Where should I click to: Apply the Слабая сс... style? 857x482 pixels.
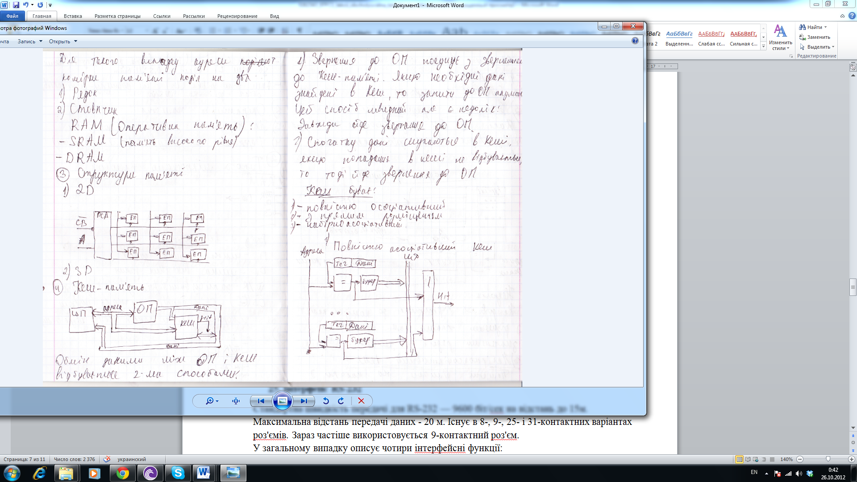point(711,38)
